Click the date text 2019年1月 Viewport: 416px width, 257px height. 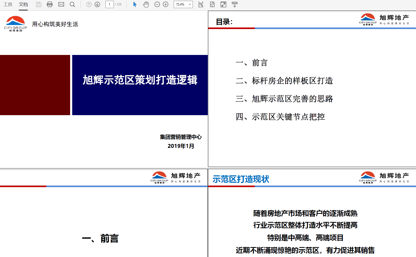click(181, 146)
